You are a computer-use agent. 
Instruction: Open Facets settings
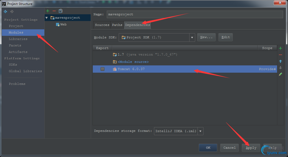15,45
